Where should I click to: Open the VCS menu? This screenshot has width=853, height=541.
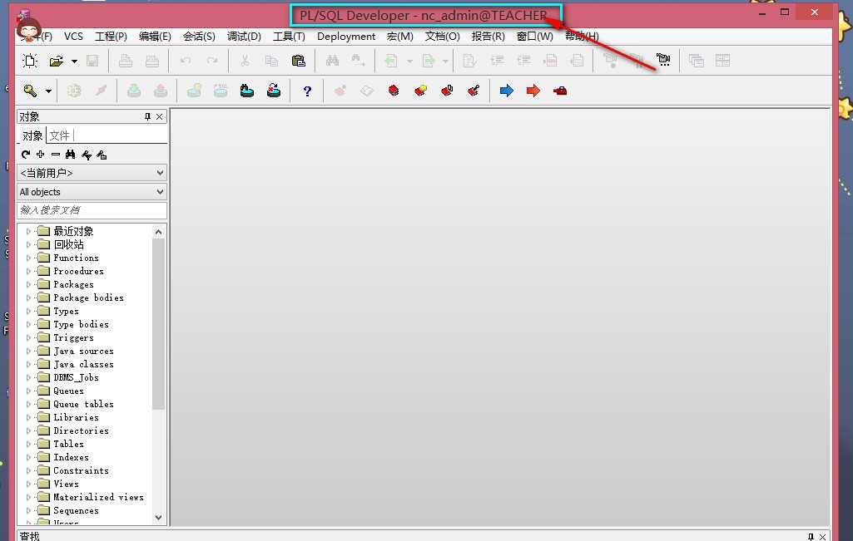pos(73,37)
